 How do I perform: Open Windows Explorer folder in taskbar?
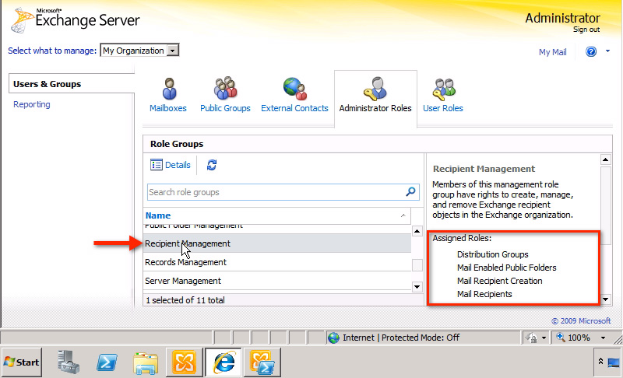(x=146, y=362)
